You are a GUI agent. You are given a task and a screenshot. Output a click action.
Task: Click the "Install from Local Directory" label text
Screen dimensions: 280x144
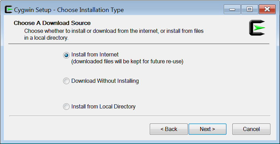click(104, 107)
